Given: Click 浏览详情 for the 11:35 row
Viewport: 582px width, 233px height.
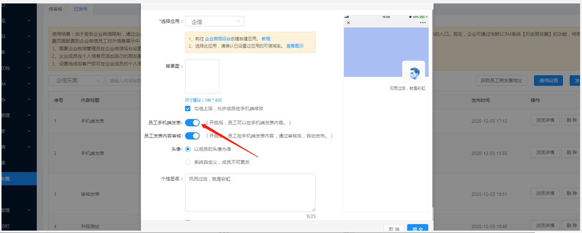Looking at the screenshot, I should (545, 153).
